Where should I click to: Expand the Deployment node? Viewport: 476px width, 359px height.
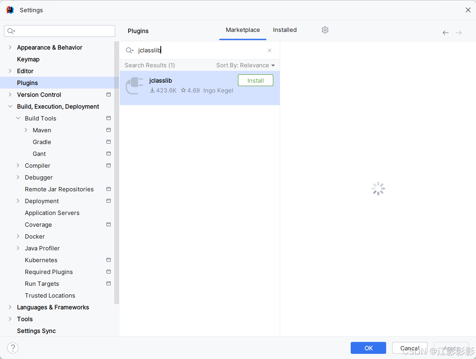tap(18, 201)
